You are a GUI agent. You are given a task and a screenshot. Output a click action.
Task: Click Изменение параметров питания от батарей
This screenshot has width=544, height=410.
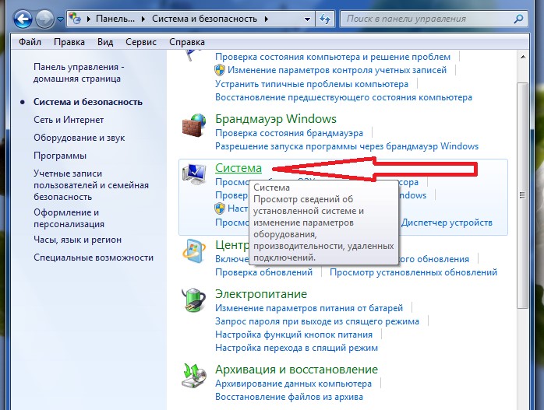(309, 308)
